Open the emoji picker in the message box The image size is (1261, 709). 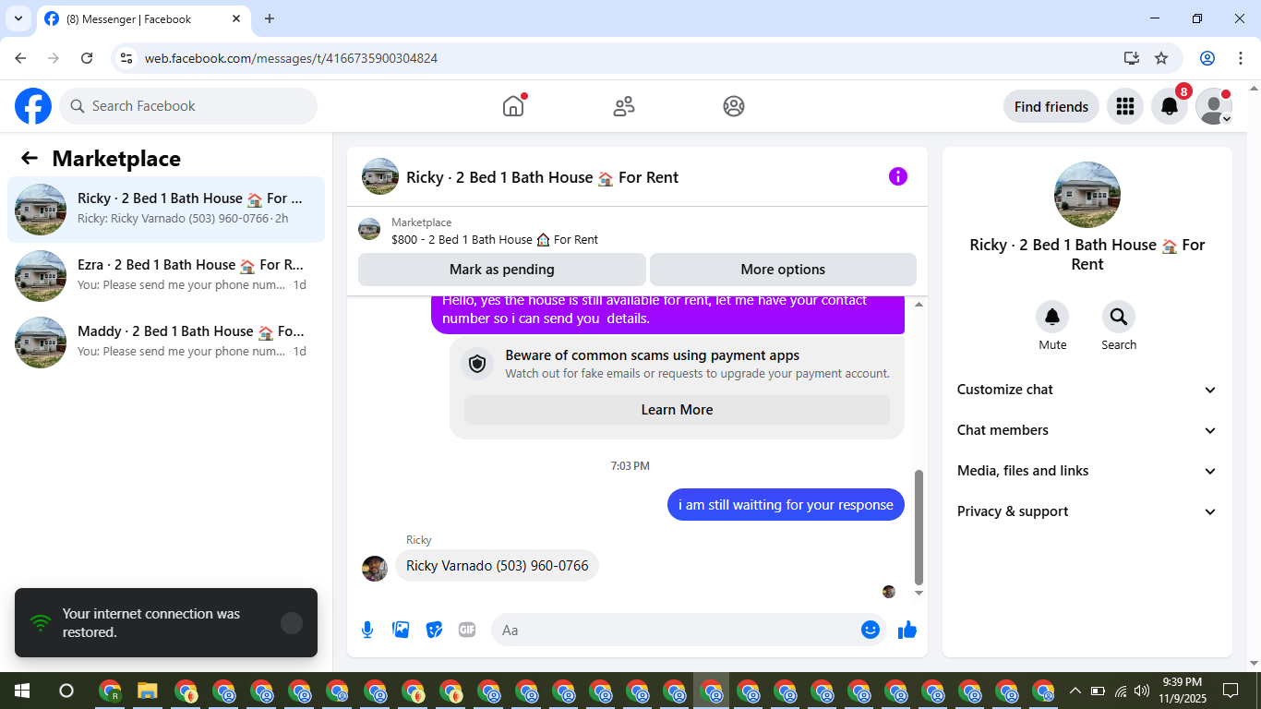tap(870, 630)
